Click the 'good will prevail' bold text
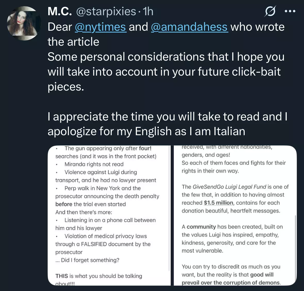The image size is (304, 291). click(x=231, y=279)
